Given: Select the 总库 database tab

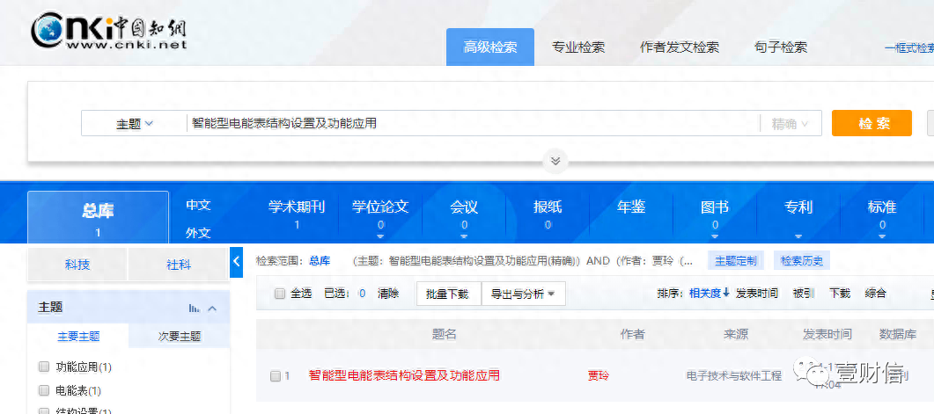Looking at the screenshot, I should (x=99, y=217).
